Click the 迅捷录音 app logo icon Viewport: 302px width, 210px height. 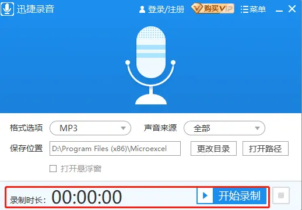pos(7,9)
